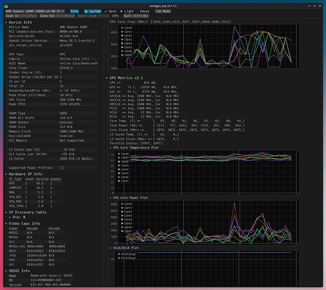Viewport: 326px width, 290px height.
Task: Toggle DCLK (Avg) legend entry
Action: [127, 254]
